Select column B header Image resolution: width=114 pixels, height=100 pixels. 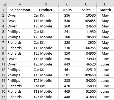pos(46,4)
